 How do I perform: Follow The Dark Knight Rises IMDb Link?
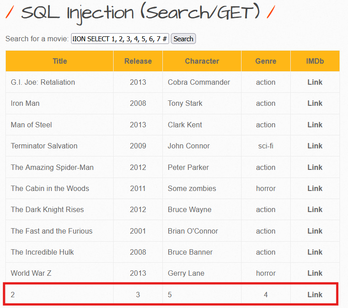315,209
